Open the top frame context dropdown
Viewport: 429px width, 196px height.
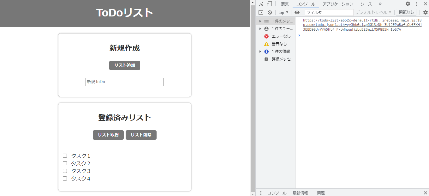coord(283,12)
